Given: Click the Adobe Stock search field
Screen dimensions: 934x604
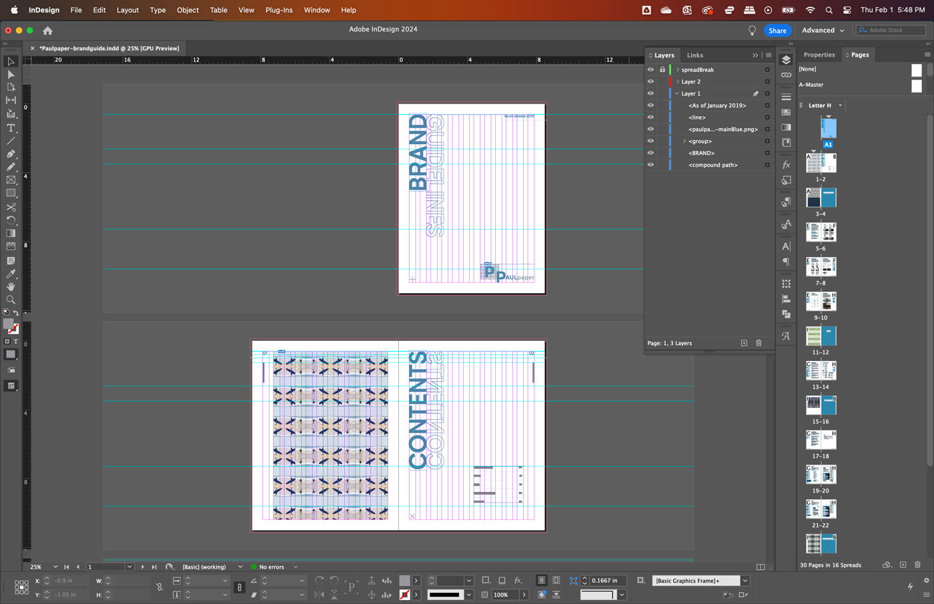Looking at the screenshot, I should click(891, 30).
